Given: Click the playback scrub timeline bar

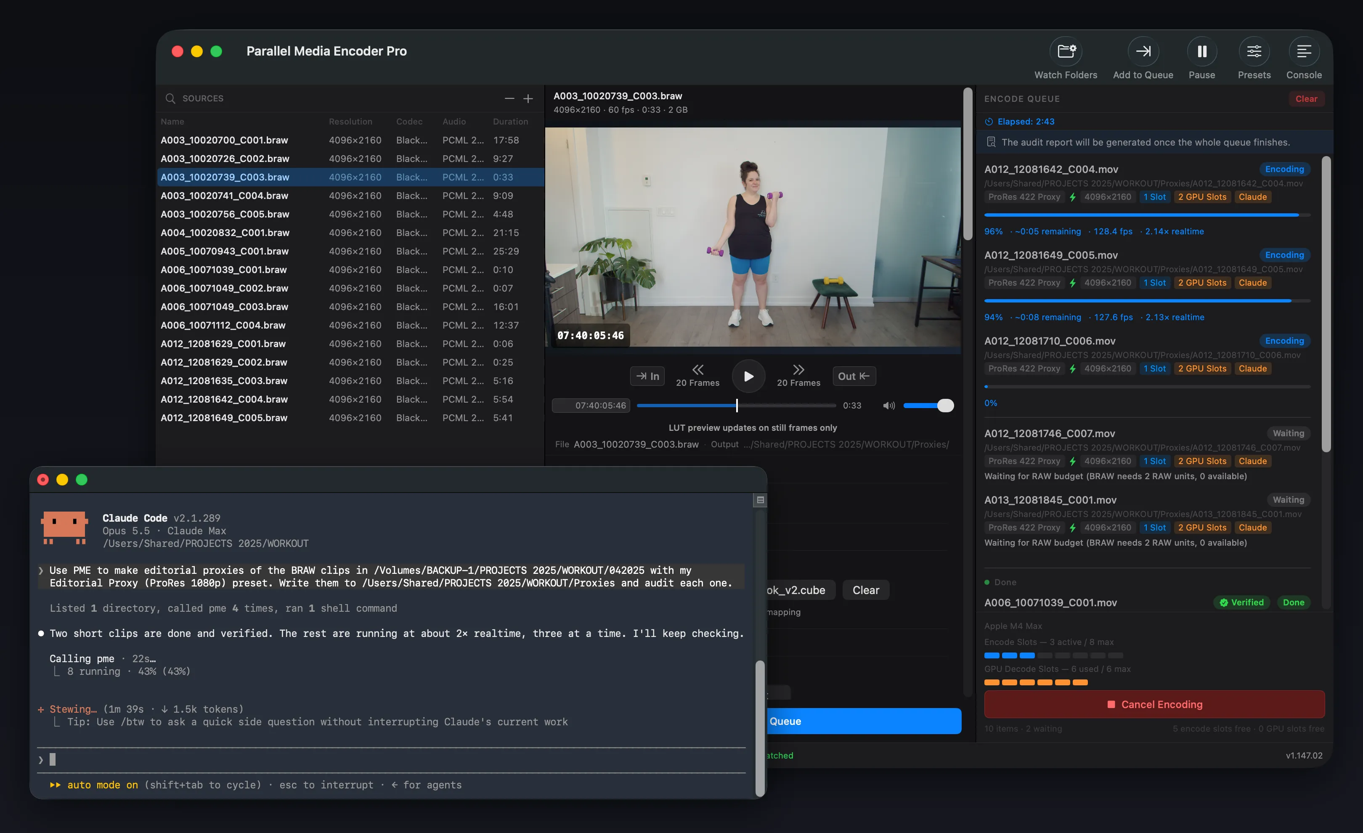Looking at the screenshot, I should pos(736,406).
